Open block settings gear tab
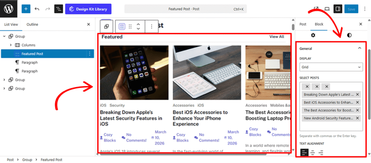 pos(313,35)
